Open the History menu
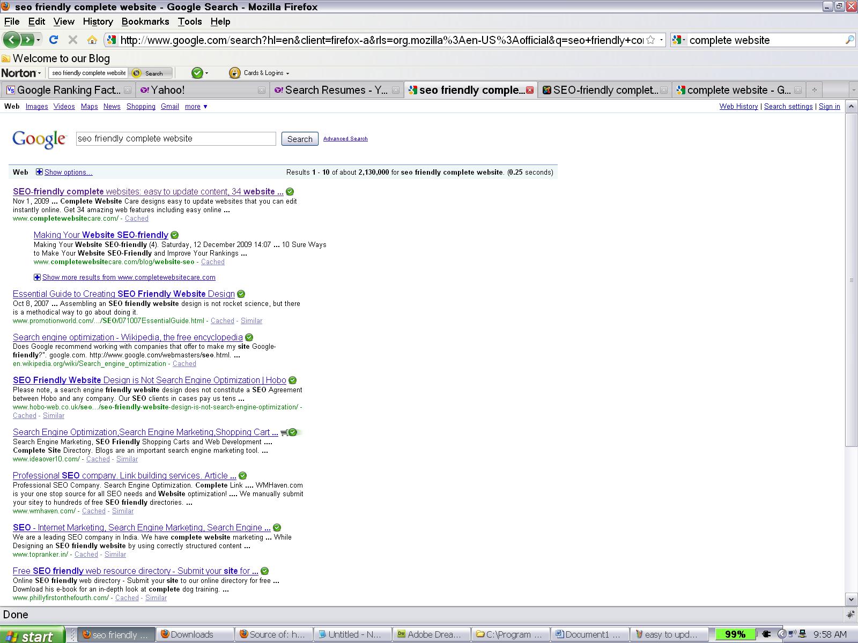 (98, 21)
